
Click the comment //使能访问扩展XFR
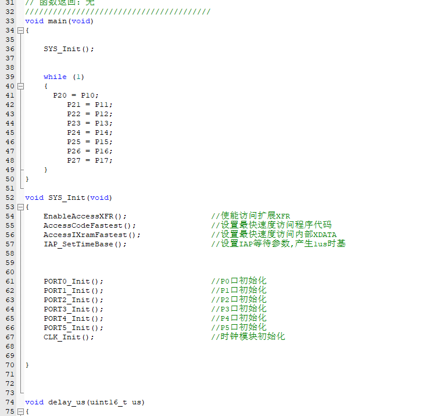(251, 216)
